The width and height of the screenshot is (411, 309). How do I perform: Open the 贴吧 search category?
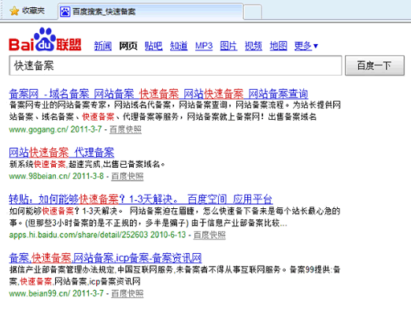point(154,46)
